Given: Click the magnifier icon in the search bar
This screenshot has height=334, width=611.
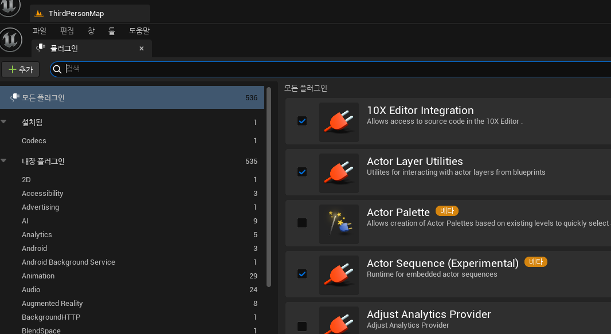Looking at the screenshot, I should coord(57,69).
